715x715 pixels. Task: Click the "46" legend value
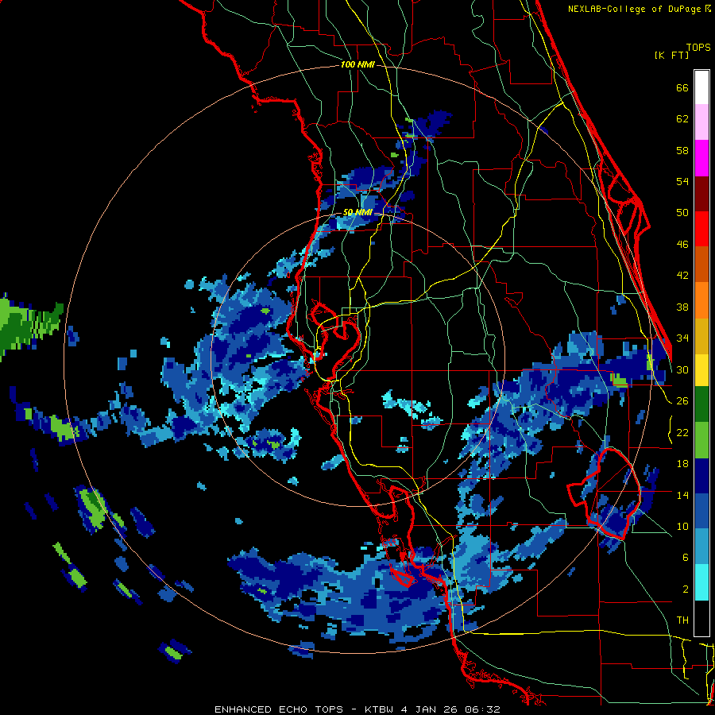point(682,245)
